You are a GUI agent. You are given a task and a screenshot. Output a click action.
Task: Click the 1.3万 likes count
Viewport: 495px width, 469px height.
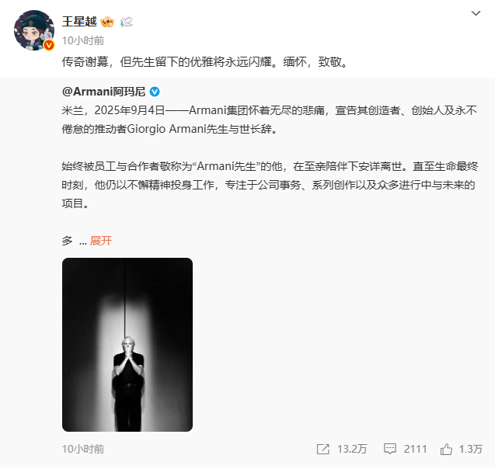470,449
